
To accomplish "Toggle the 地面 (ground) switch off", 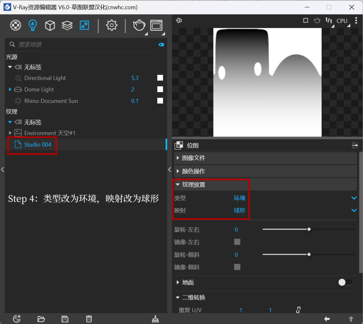I will pos(345,282).
